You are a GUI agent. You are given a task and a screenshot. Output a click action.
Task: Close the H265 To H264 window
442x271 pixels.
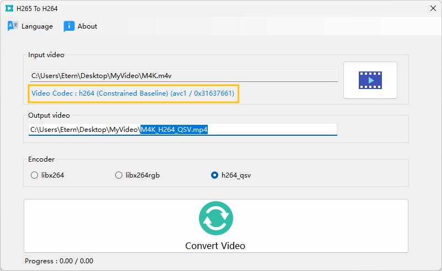[433, 8]
